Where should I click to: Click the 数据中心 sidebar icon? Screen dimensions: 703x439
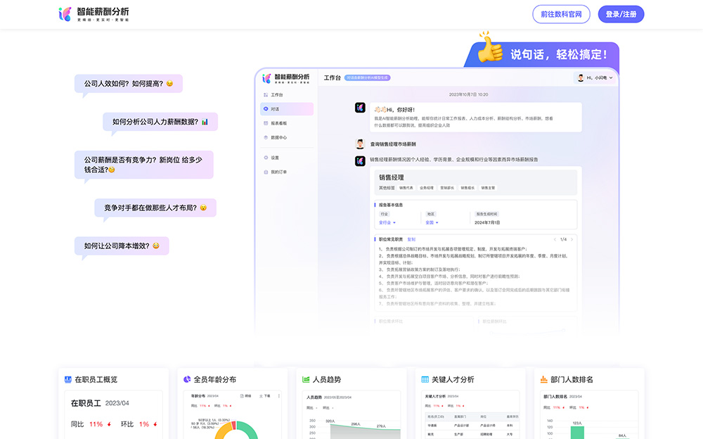click(x=266, y=137)
